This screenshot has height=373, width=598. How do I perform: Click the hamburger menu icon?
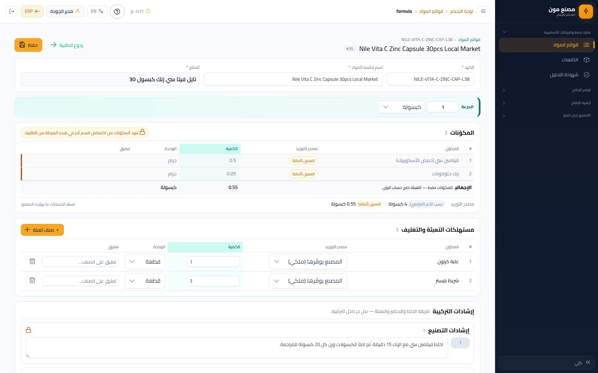pos(483,11)
